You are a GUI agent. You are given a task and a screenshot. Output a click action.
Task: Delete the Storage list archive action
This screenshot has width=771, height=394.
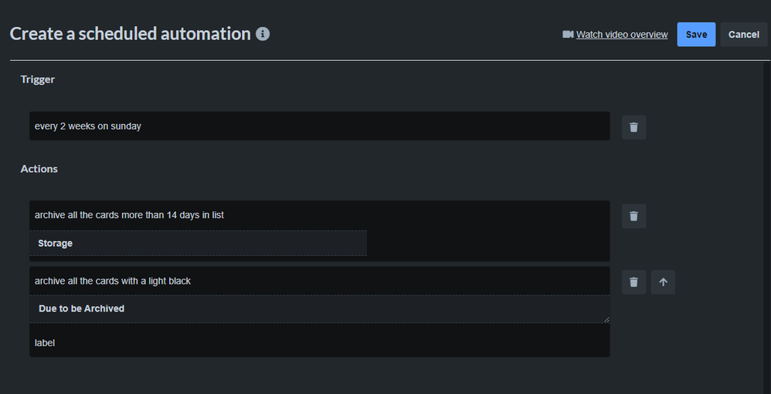click(x=633, y=216)
